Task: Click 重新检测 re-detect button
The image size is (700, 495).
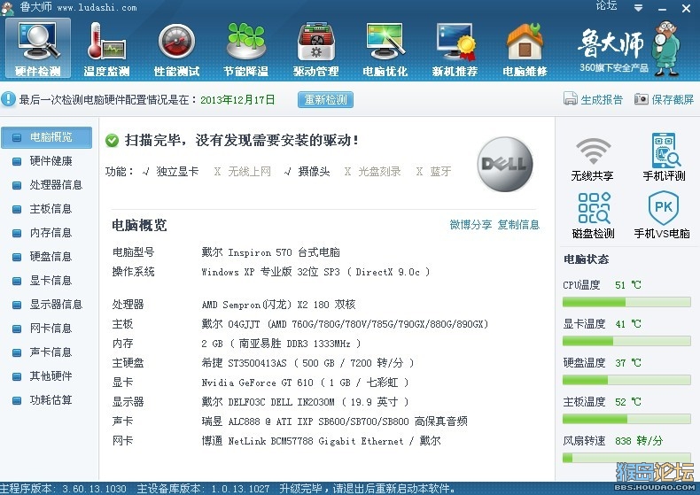Action: tap(325, 99)
